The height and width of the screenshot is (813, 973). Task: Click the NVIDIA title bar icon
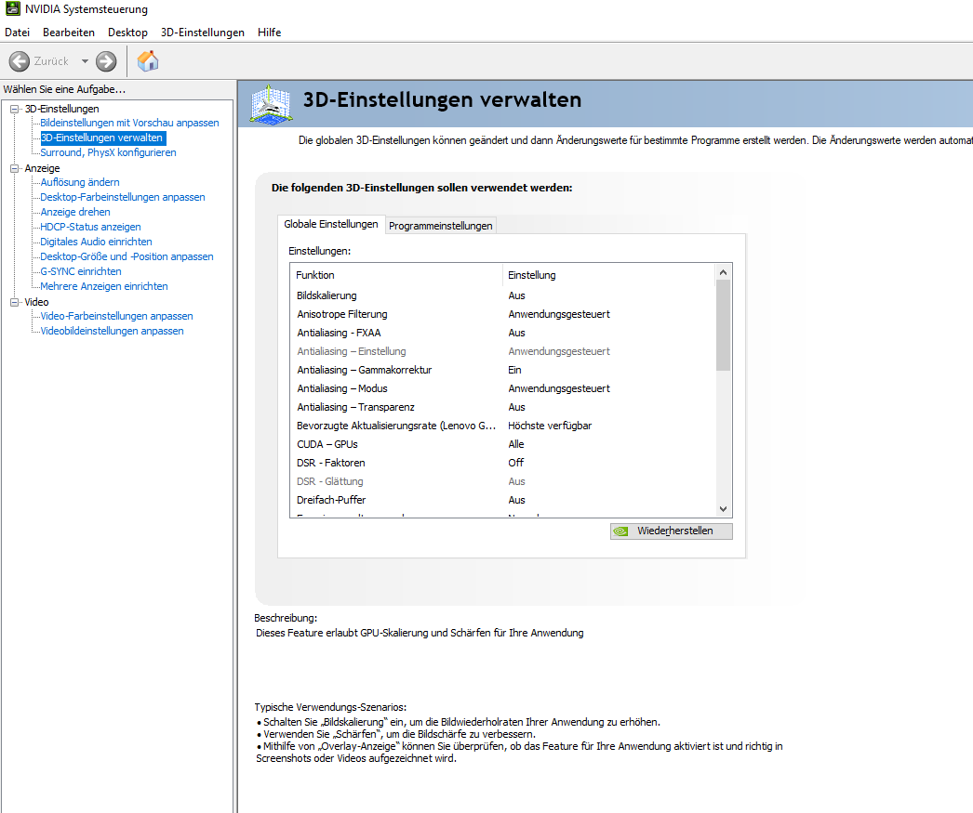click(x=13, y=9)
